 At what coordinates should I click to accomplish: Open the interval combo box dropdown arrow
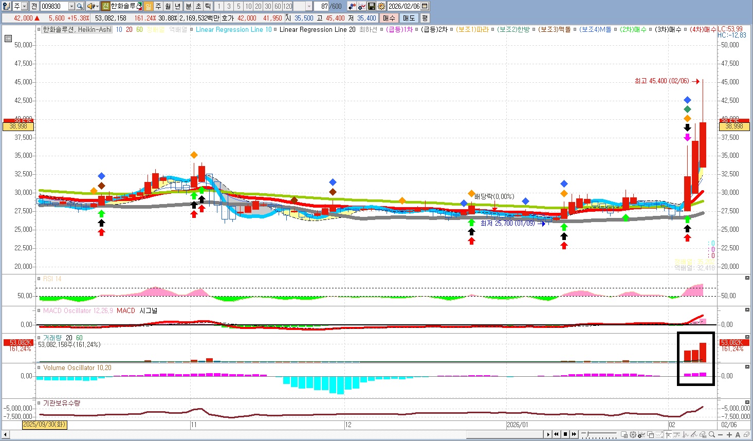(309, 6)
